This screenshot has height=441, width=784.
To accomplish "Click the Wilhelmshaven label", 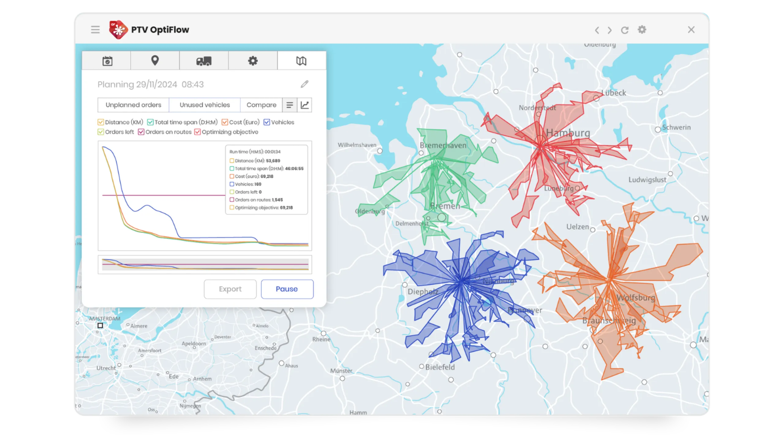I will (357, 145).
